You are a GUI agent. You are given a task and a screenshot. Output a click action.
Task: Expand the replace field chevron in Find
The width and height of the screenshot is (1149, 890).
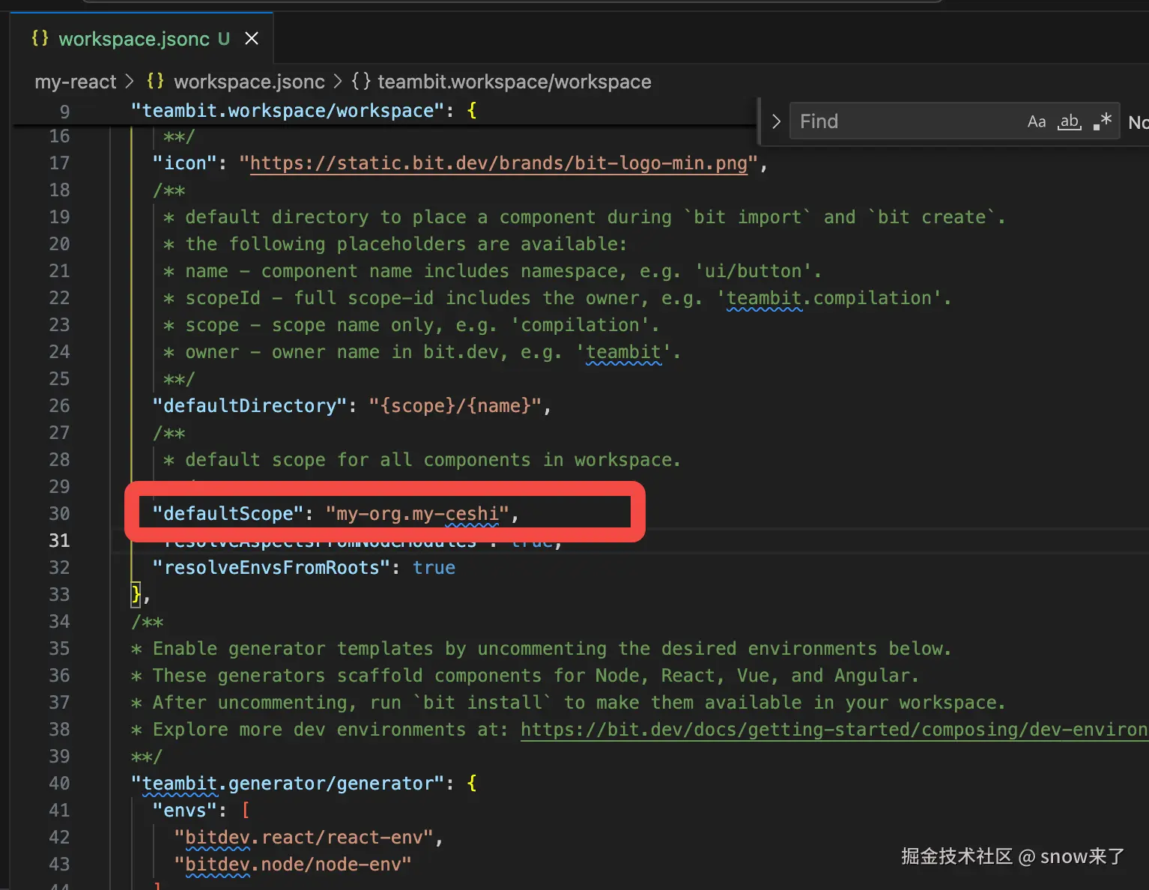pos(776,121)
